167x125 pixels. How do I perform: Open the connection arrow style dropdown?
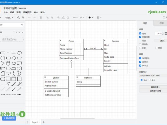pyautogui.click(x=75, y=17)
